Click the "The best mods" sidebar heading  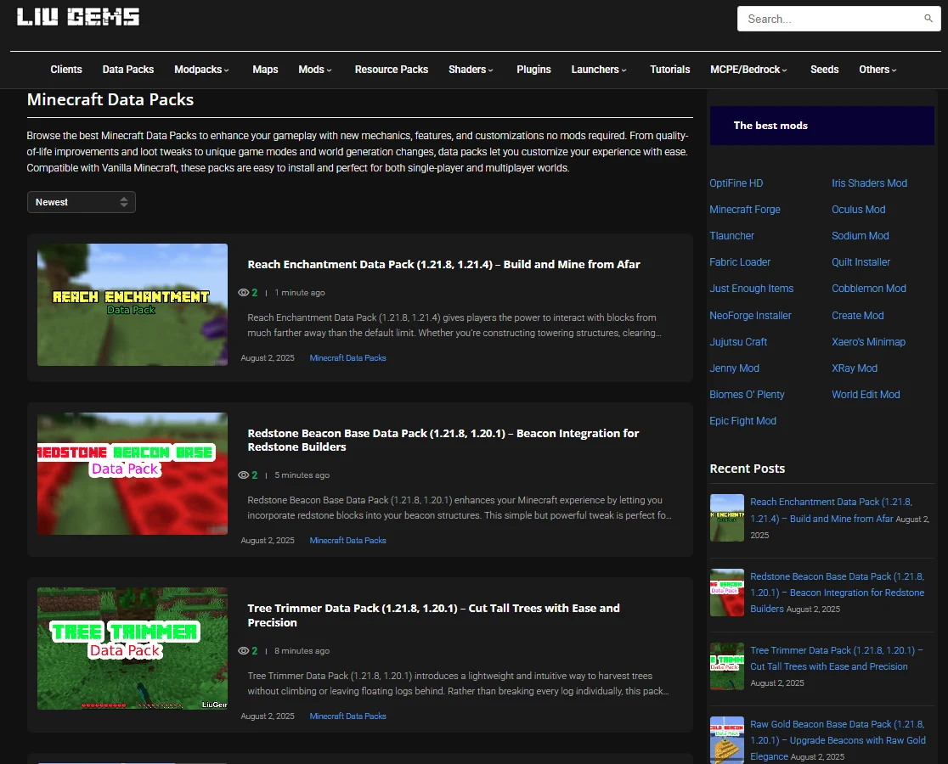770,126
